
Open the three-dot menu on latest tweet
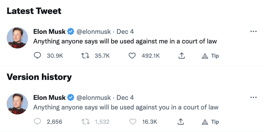click(253, 32)
